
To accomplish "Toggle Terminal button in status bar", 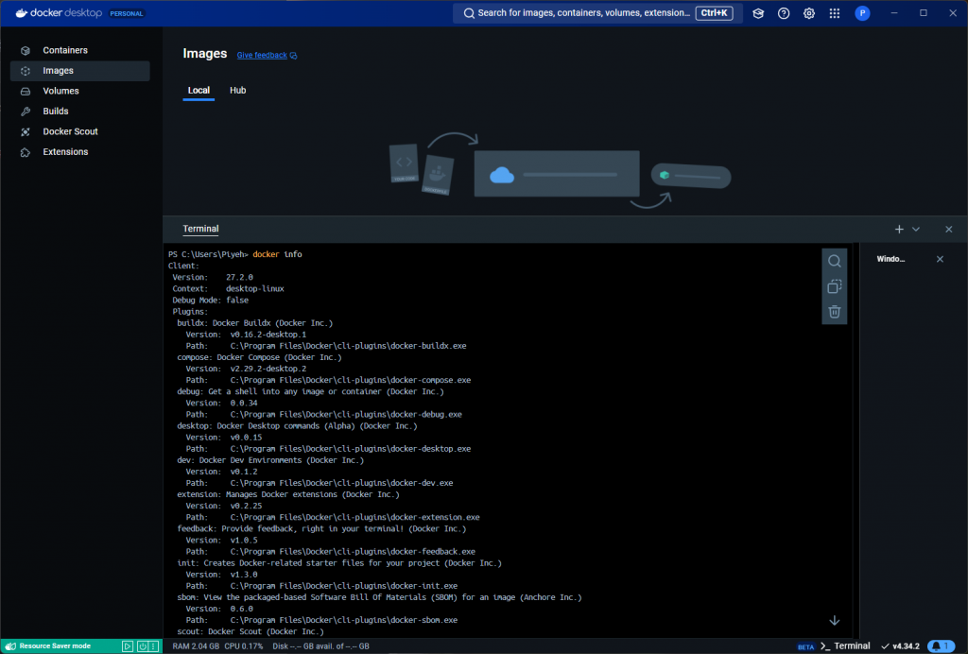I will [x=845, y=646].
